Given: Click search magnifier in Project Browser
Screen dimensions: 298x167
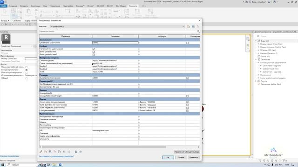Looking at the screenshot, I should point(258,36).
